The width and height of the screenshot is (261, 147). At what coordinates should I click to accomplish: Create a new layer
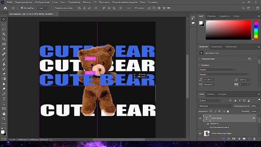point(249,139)
